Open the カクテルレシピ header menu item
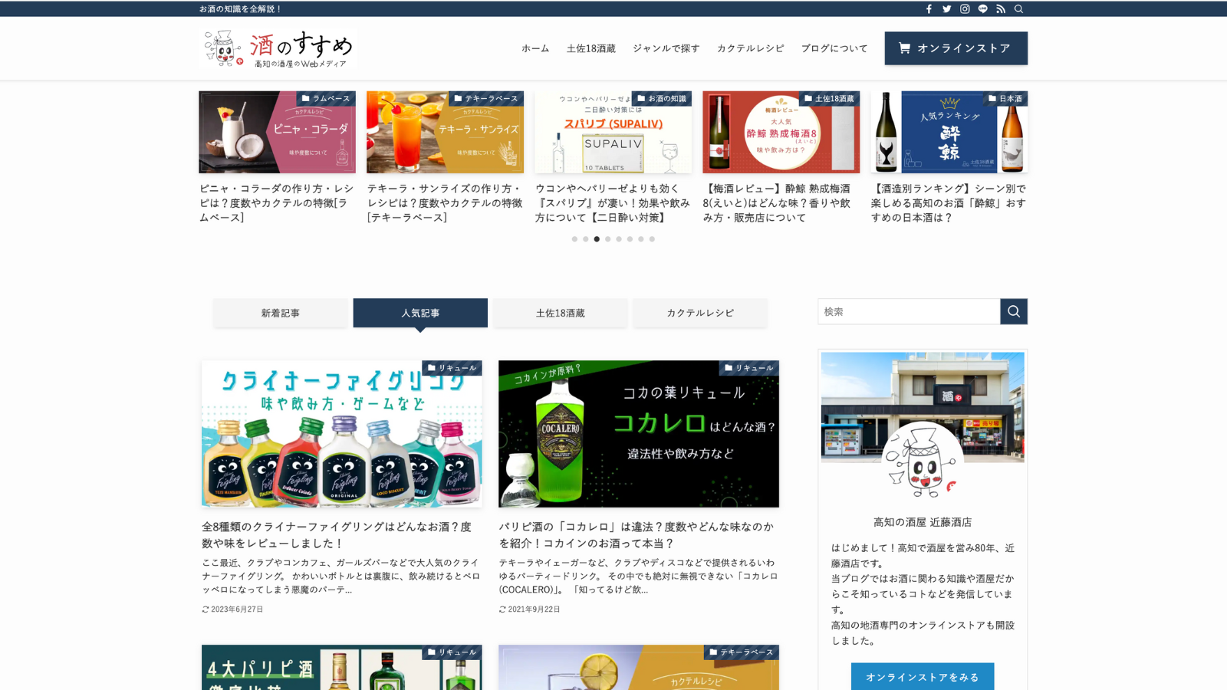 pos(750,48)
